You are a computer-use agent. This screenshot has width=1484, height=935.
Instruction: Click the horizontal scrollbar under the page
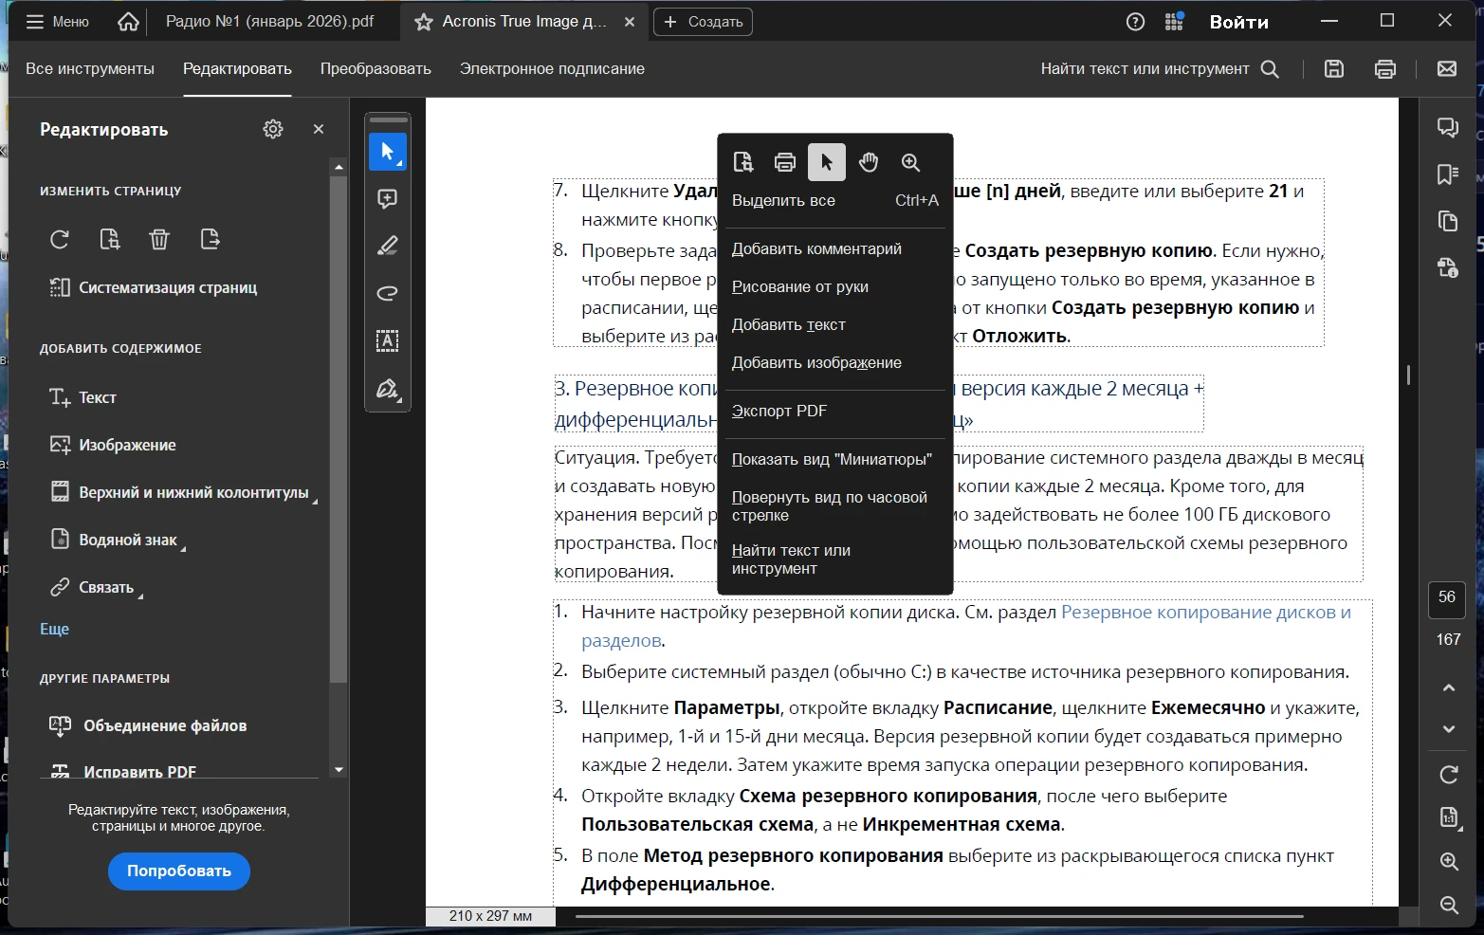tap(939, 916)
